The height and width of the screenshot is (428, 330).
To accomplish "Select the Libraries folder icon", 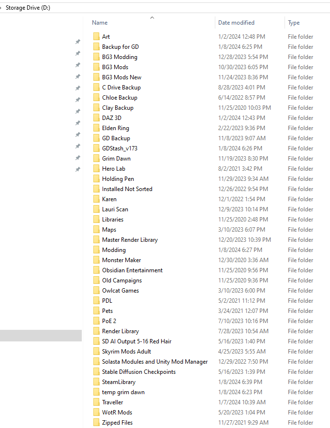I will coord(96,220).
